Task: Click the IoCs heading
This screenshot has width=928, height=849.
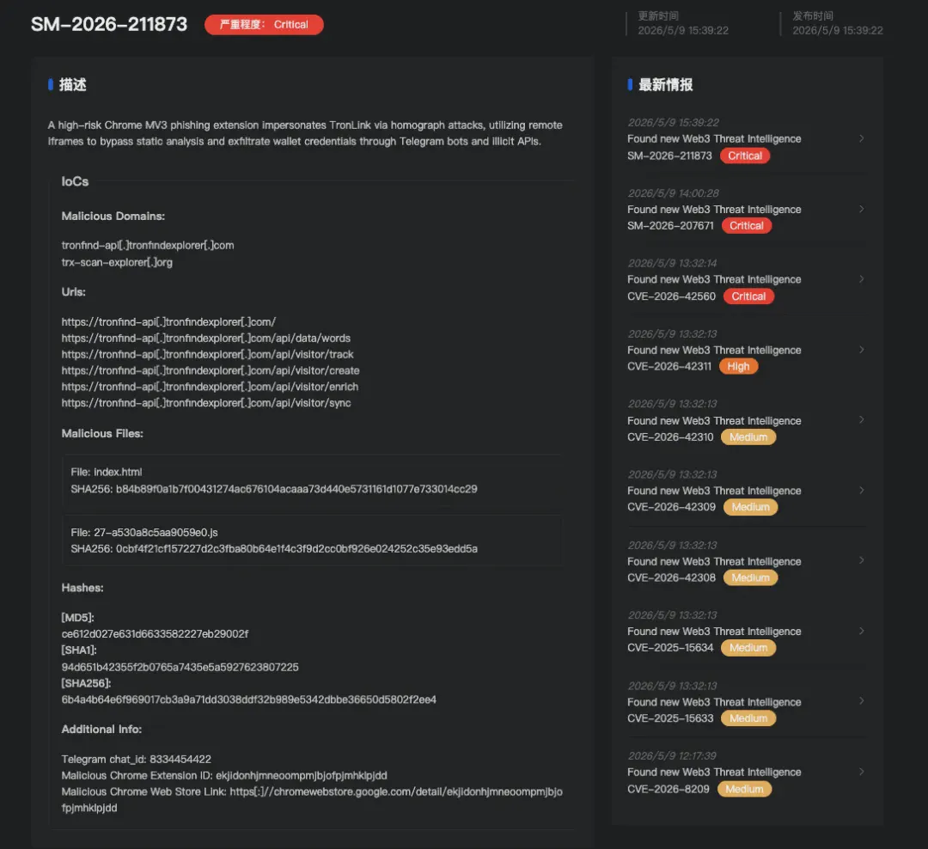Action: point(75,182)
